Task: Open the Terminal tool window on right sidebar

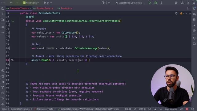Action: (194, 44)
